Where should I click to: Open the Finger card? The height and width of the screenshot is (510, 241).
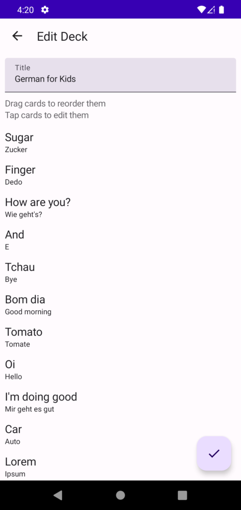click(x=120, y=175)
